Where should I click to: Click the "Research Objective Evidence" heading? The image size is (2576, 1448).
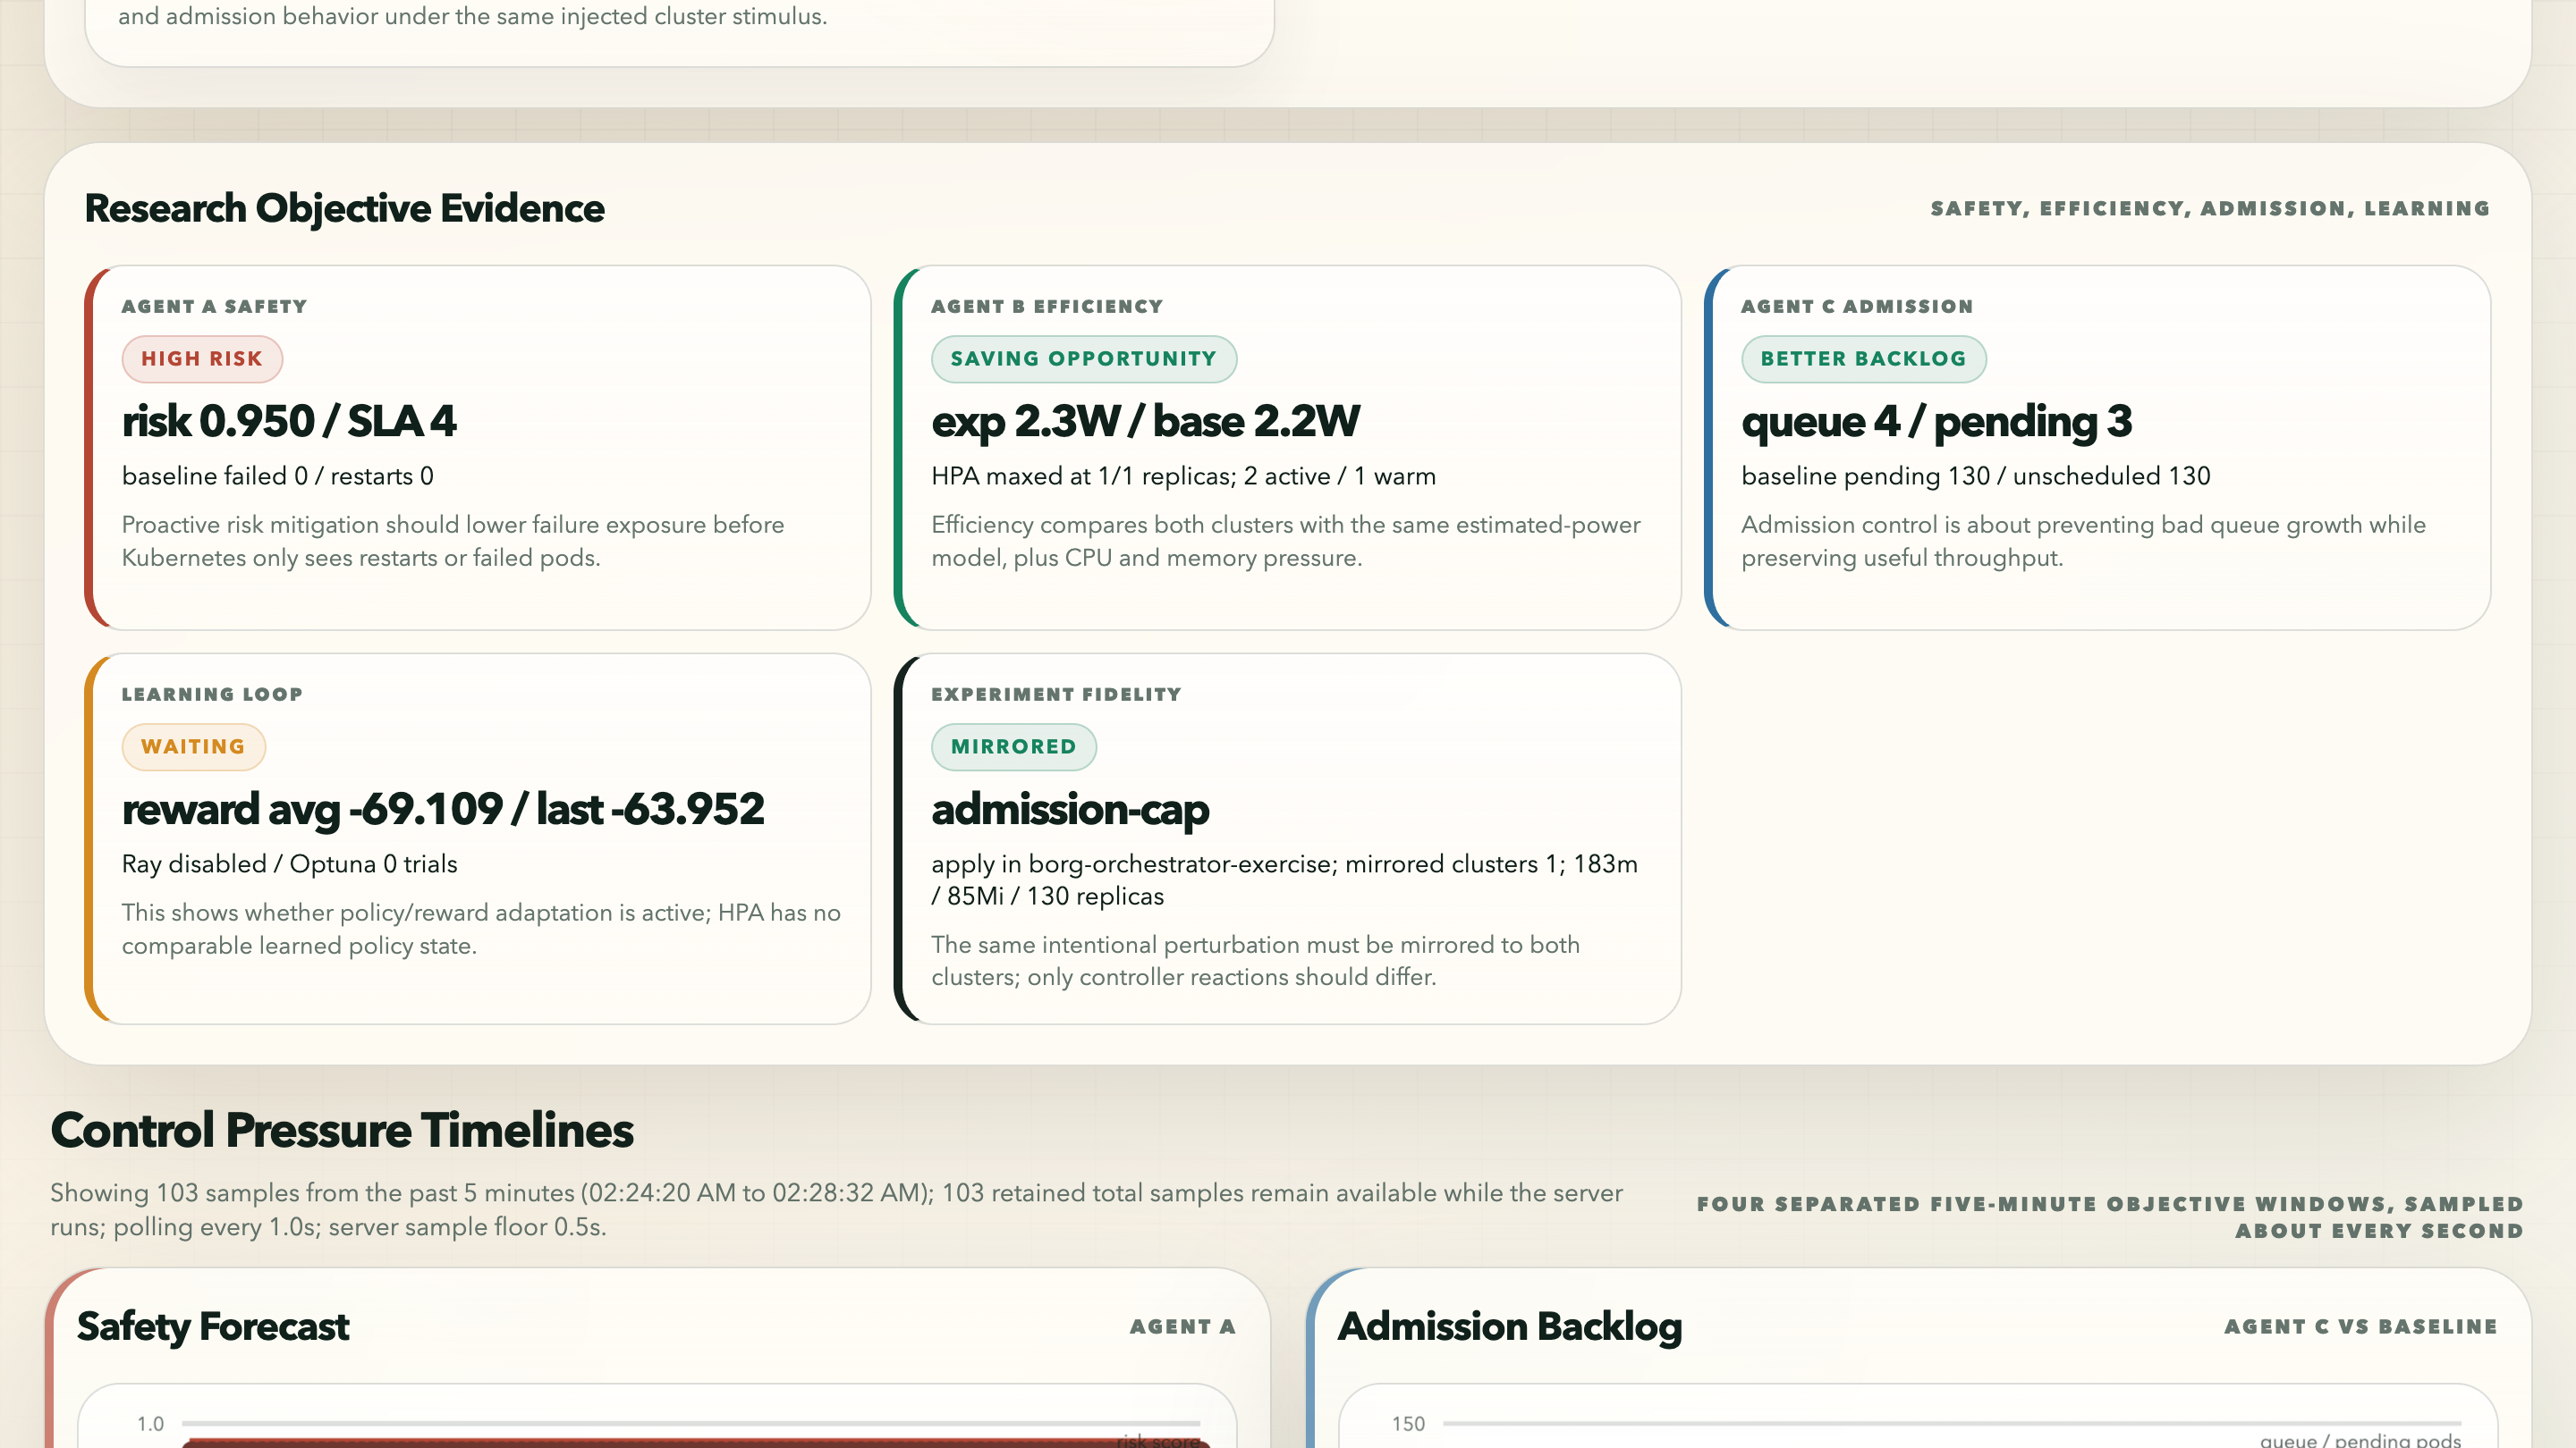344,208
